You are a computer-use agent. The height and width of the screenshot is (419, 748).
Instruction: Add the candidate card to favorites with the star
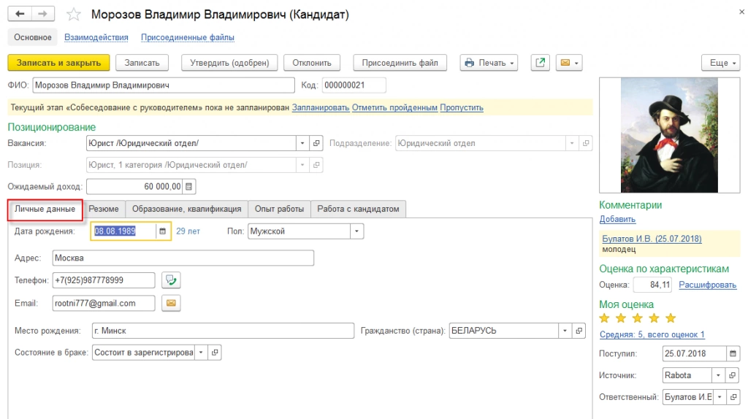point(74,15)
